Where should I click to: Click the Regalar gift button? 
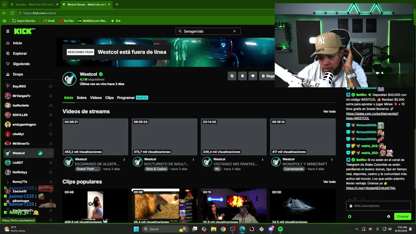(x=267, y=76)
